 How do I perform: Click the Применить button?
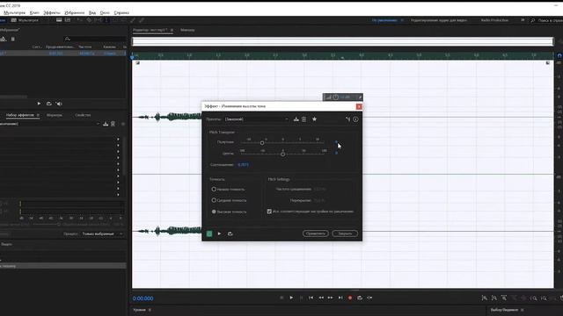pyautogui.click(x=315, y=233)
